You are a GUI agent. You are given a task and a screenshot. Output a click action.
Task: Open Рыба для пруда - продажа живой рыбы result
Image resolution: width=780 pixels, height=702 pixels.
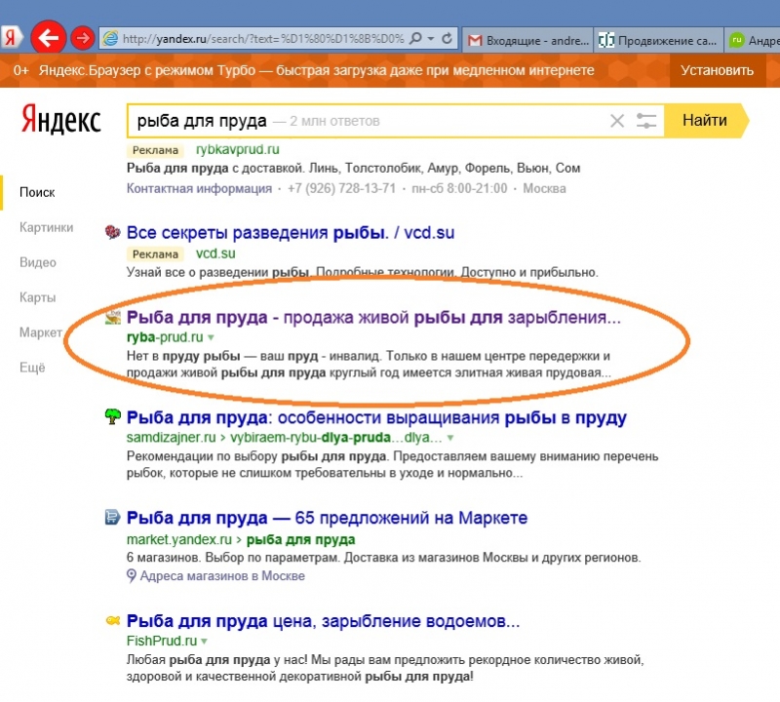pos(373,317)
